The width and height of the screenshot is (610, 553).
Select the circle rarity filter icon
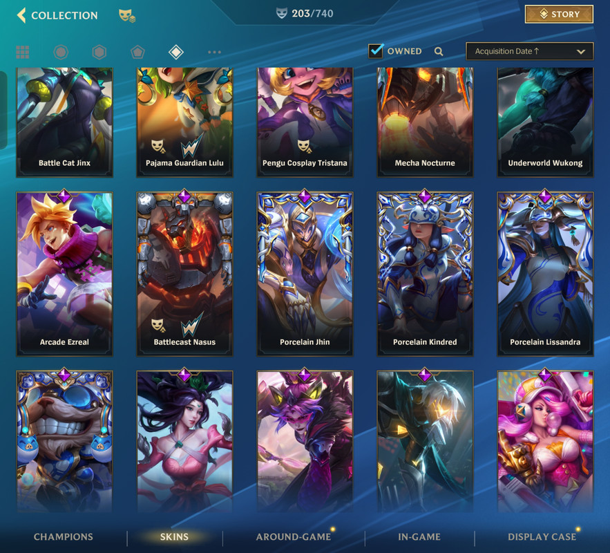[x=61, y=52]
